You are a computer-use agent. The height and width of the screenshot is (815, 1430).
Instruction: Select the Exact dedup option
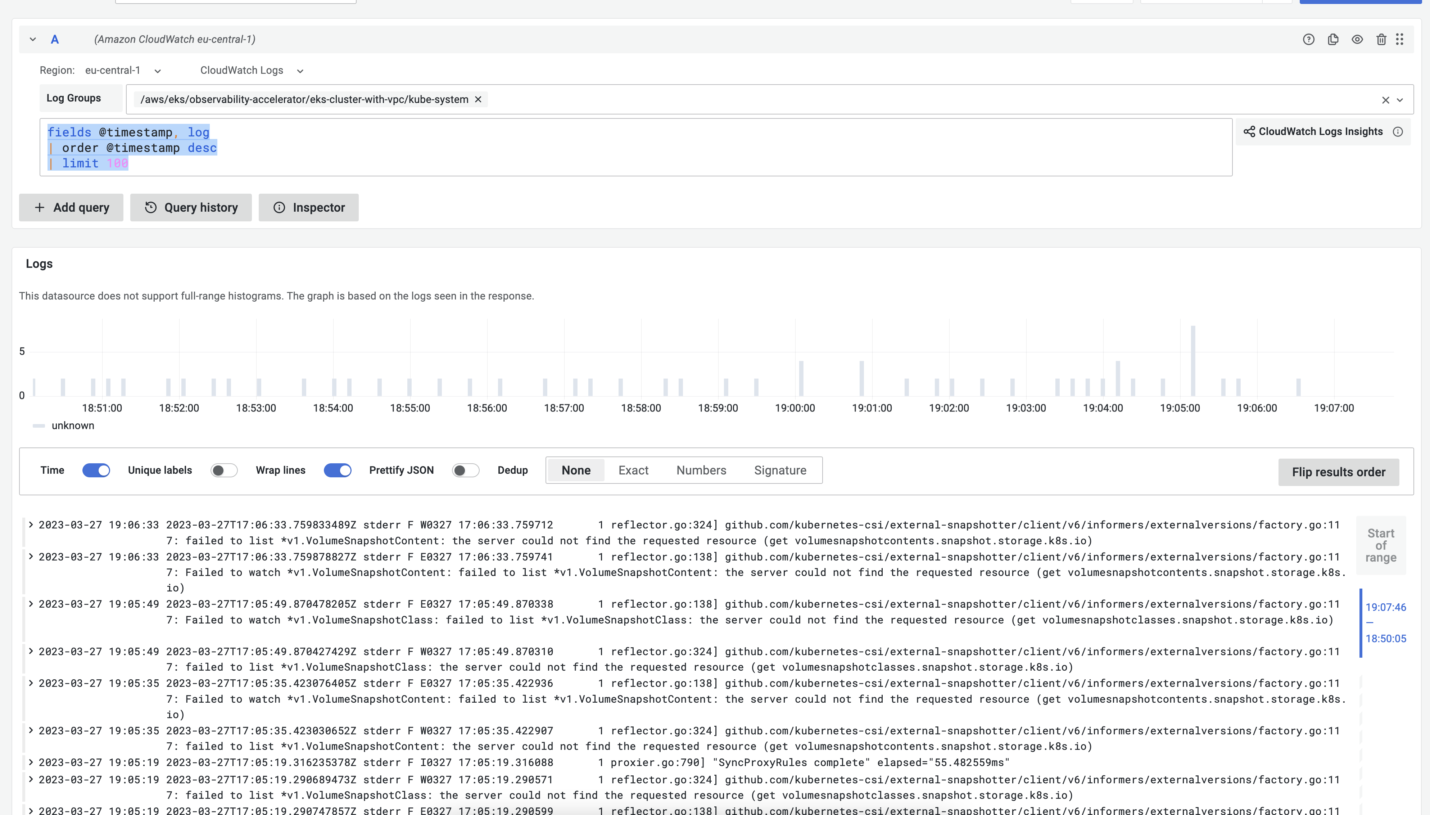pos(633,470)
